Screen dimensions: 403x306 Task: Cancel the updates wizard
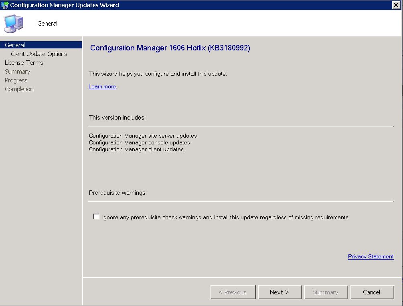coord(372,292)
